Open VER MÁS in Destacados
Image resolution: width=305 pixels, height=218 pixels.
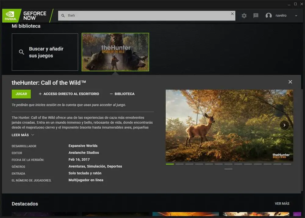point(282,204)
